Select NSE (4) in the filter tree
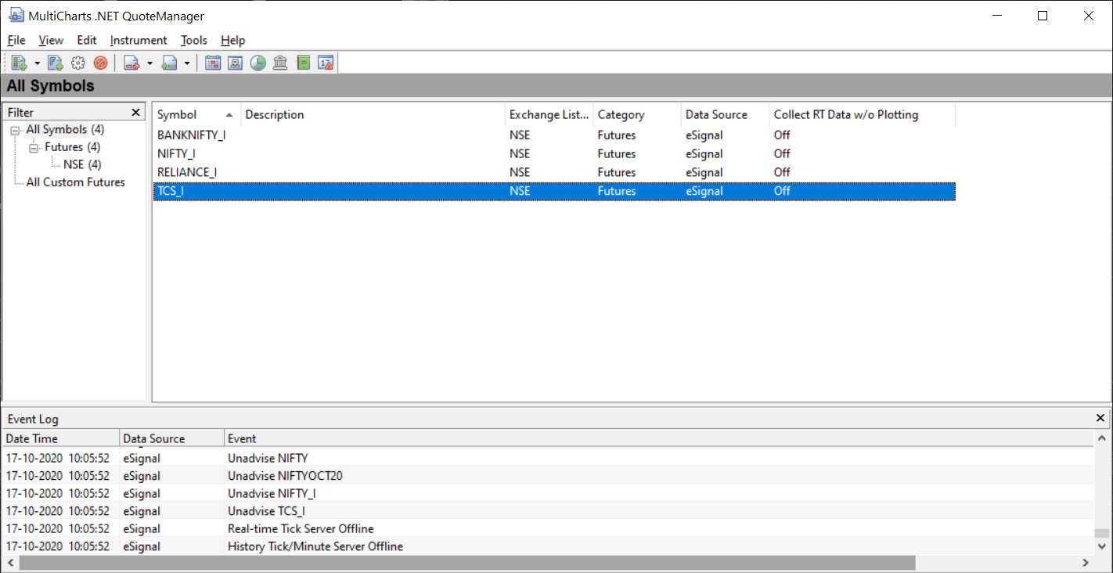Screen dimensions: 1113x573 pyautogui.click(x=82, y=164)
